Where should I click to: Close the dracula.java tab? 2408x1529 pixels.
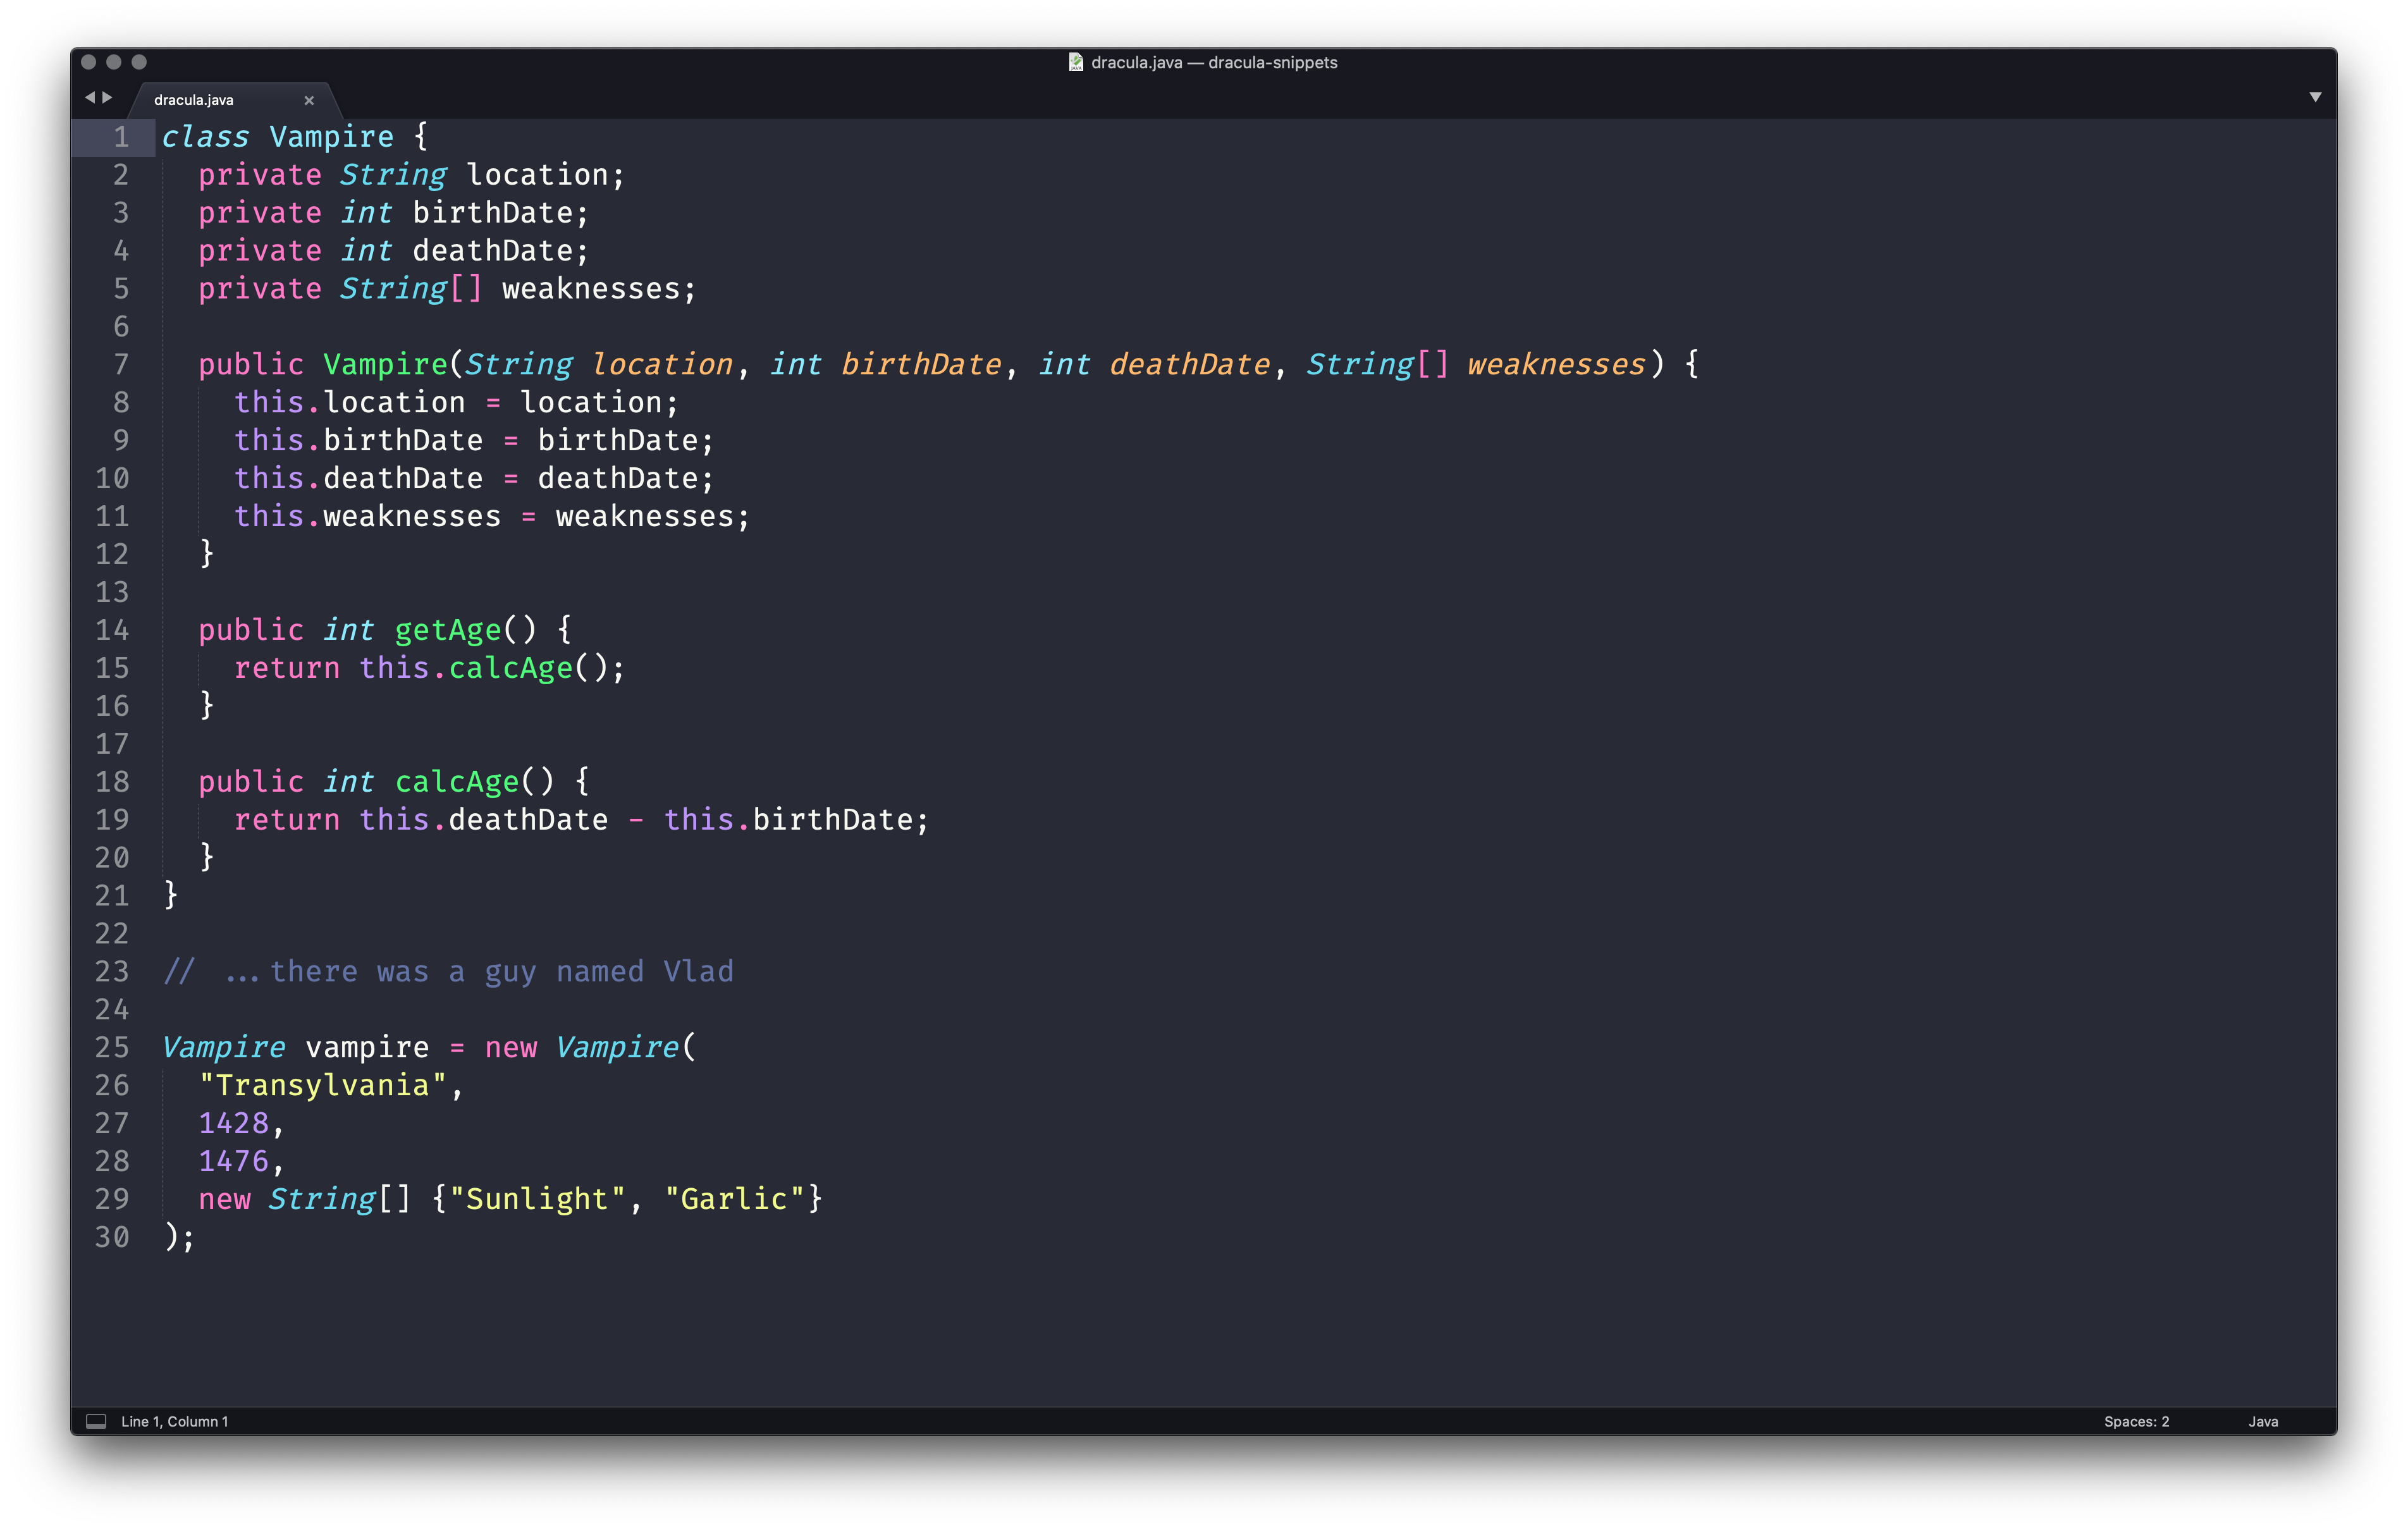[x=309, y=100]
